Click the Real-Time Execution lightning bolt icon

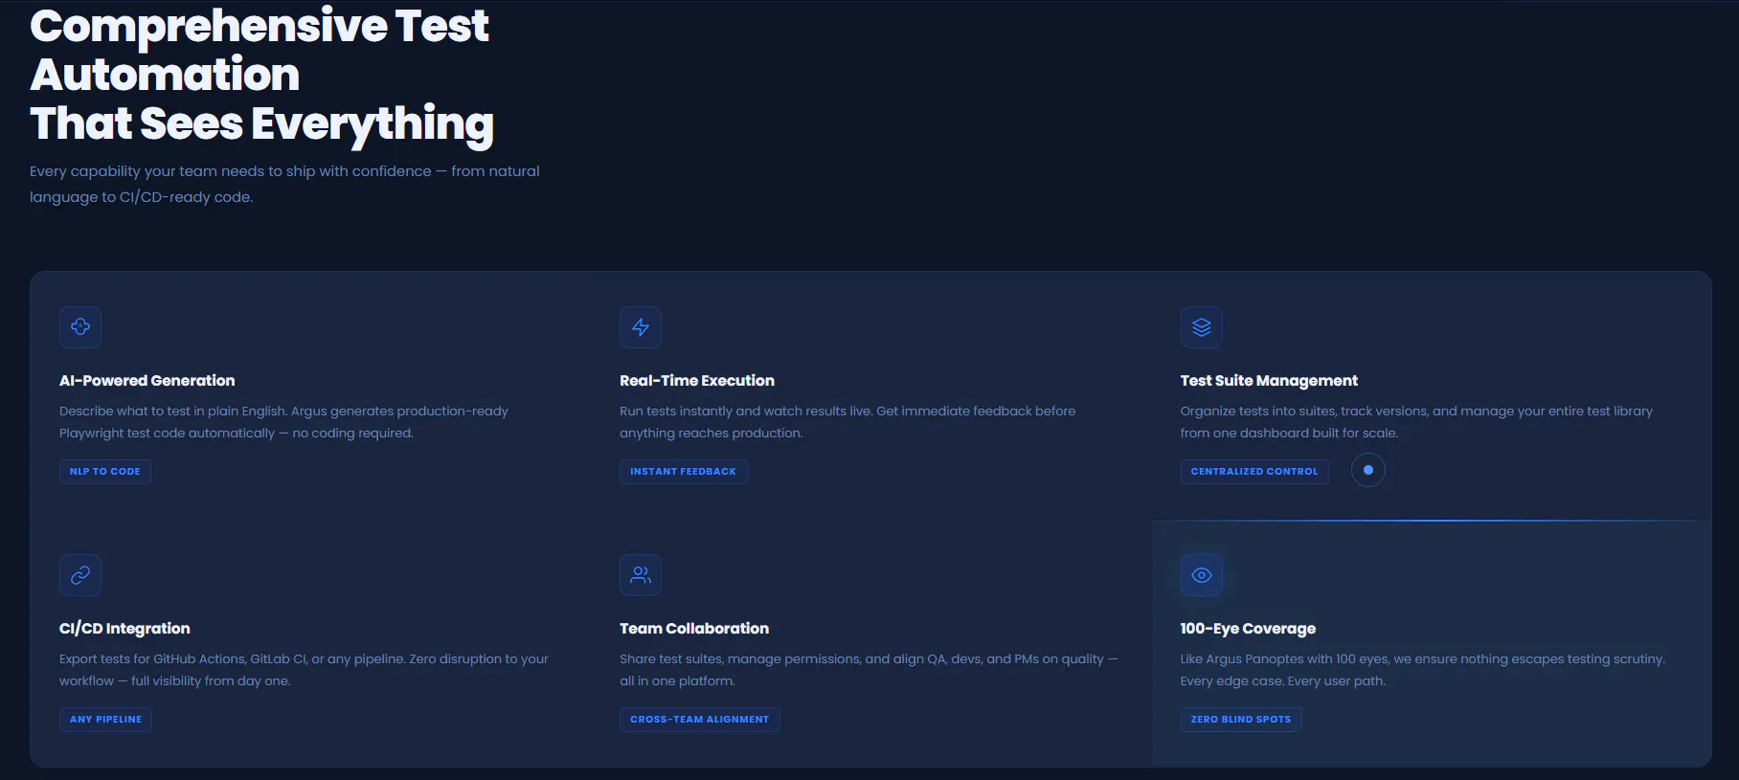641,327
